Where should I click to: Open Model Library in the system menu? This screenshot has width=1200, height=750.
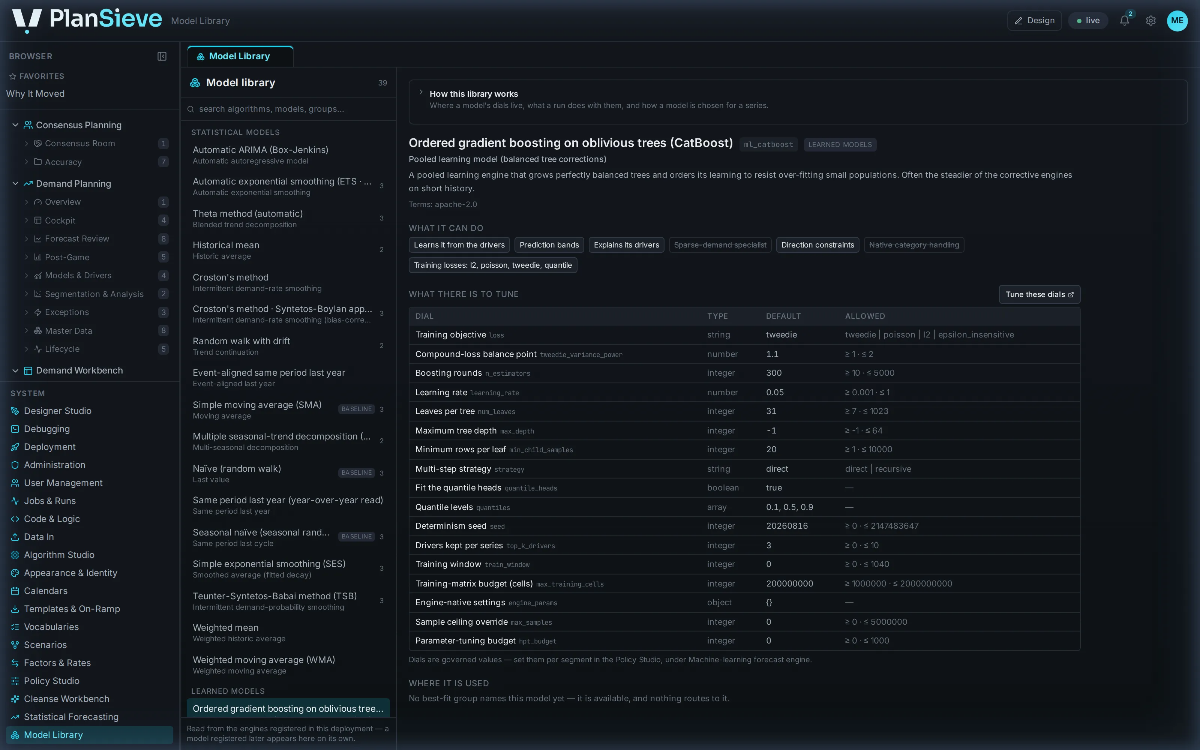[89, 735]
